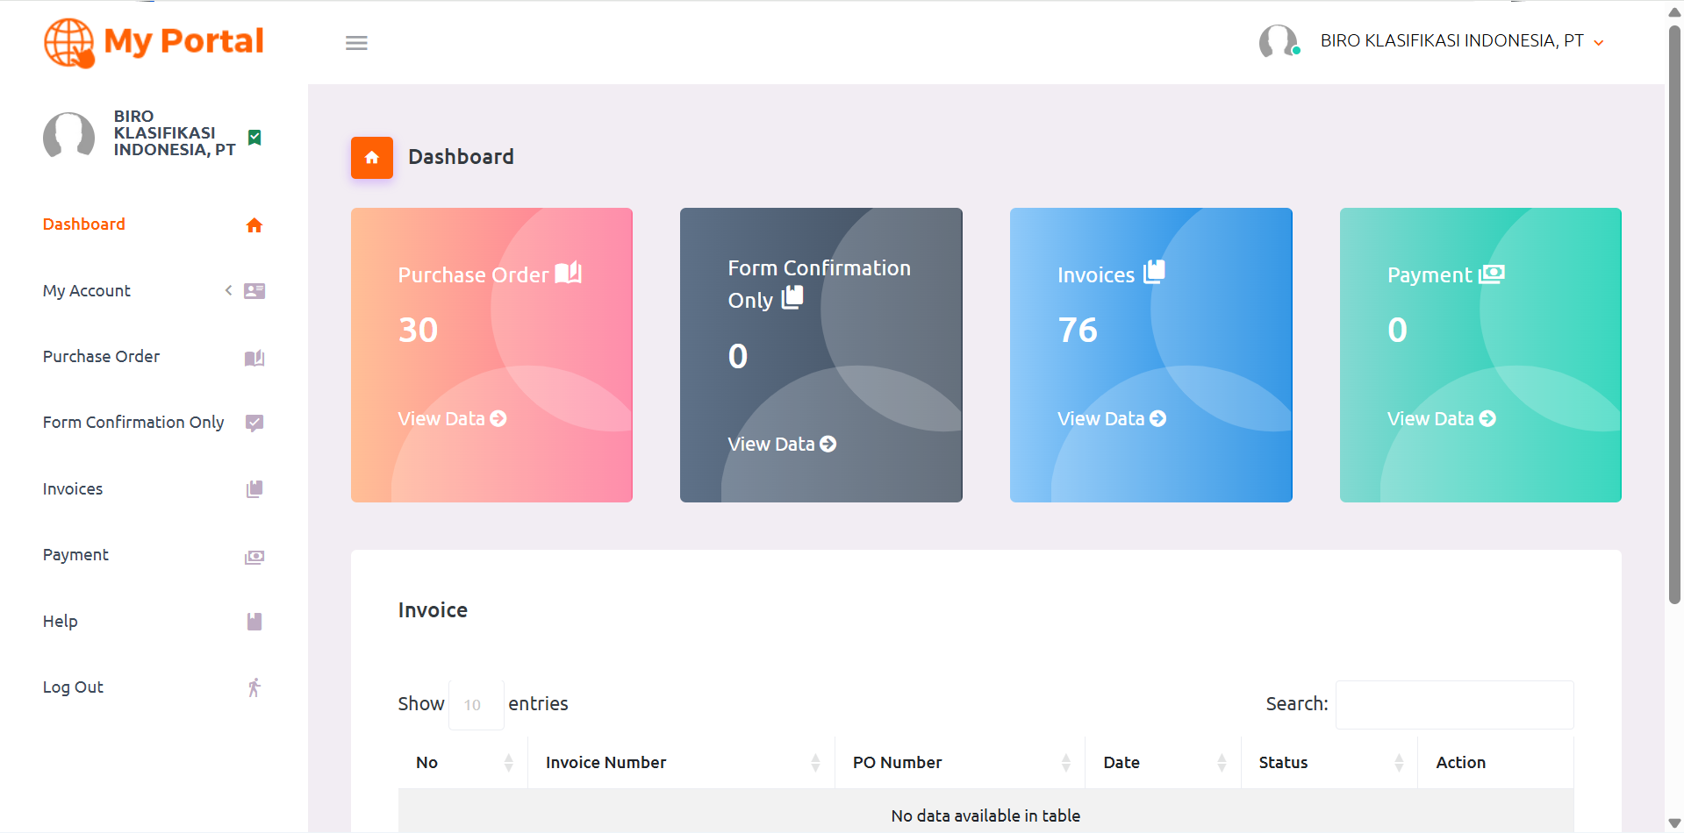Click the Payment card title
Image resolution: width=1684 pixels, height=833 pixels.
click(1430, 275)
